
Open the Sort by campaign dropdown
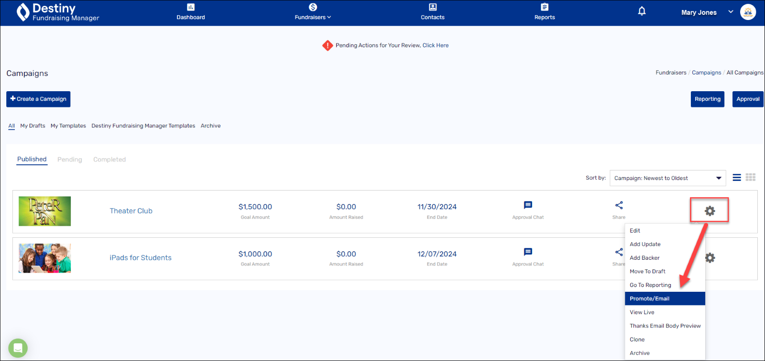pyautogui.click(x=667, y=178)
